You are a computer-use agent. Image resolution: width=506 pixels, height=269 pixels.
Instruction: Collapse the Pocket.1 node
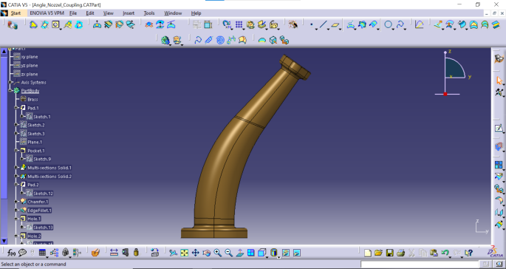coord(16,151)
